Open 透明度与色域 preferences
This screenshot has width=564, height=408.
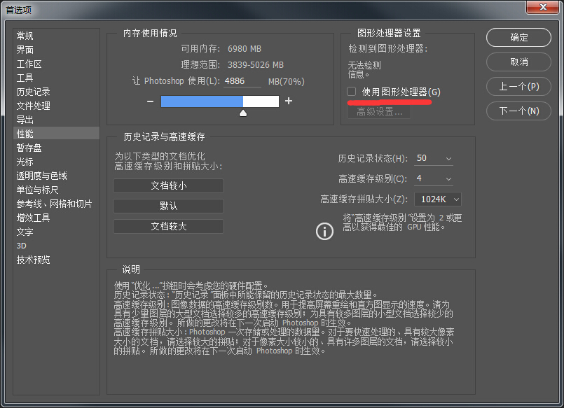click(x=56, y=176)
